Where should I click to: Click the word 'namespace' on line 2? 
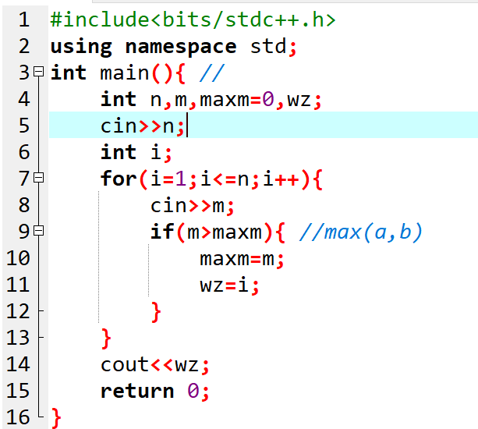pyautogui.click(x=181, y=48)
